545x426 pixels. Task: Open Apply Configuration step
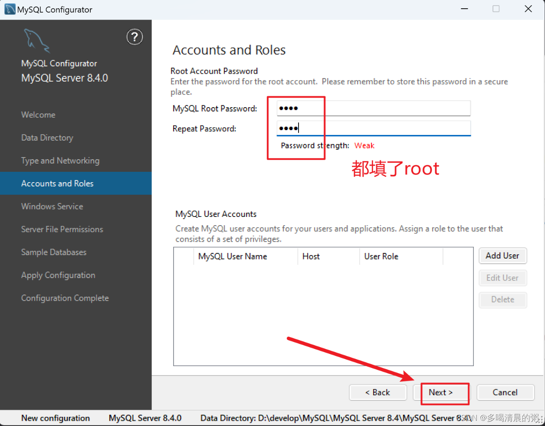tap(58, 275)
